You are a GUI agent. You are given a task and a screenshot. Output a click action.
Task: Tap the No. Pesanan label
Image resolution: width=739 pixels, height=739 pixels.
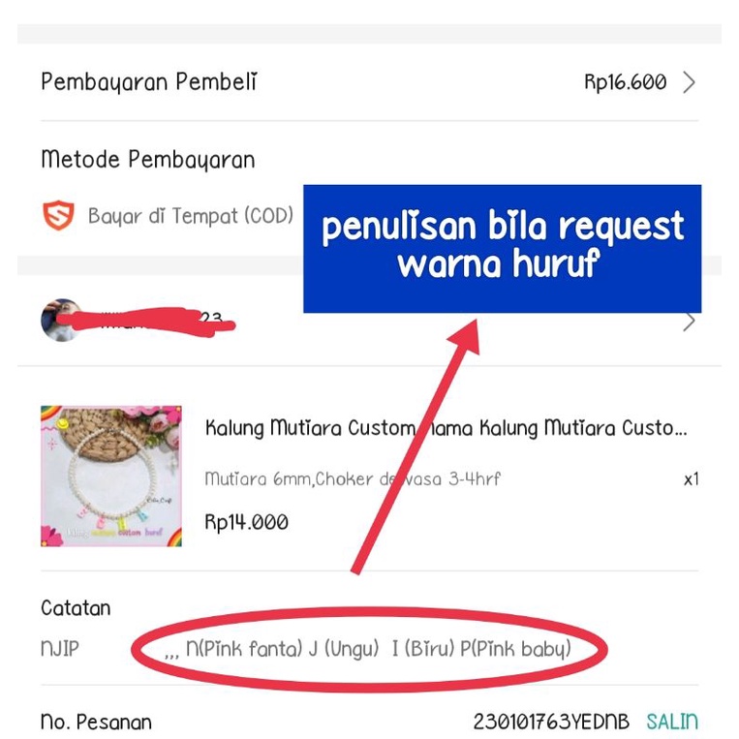coord(96,722)
